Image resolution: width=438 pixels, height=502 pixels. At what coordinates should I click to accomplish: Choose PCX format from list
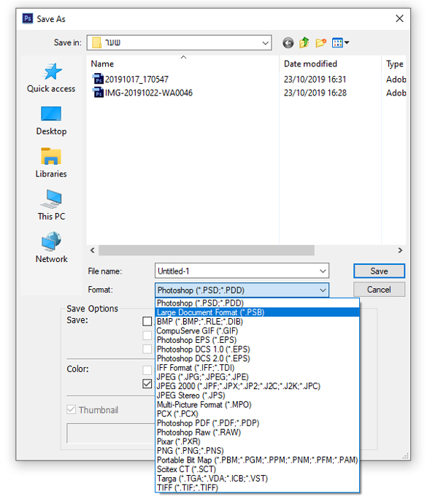(257, 414)
